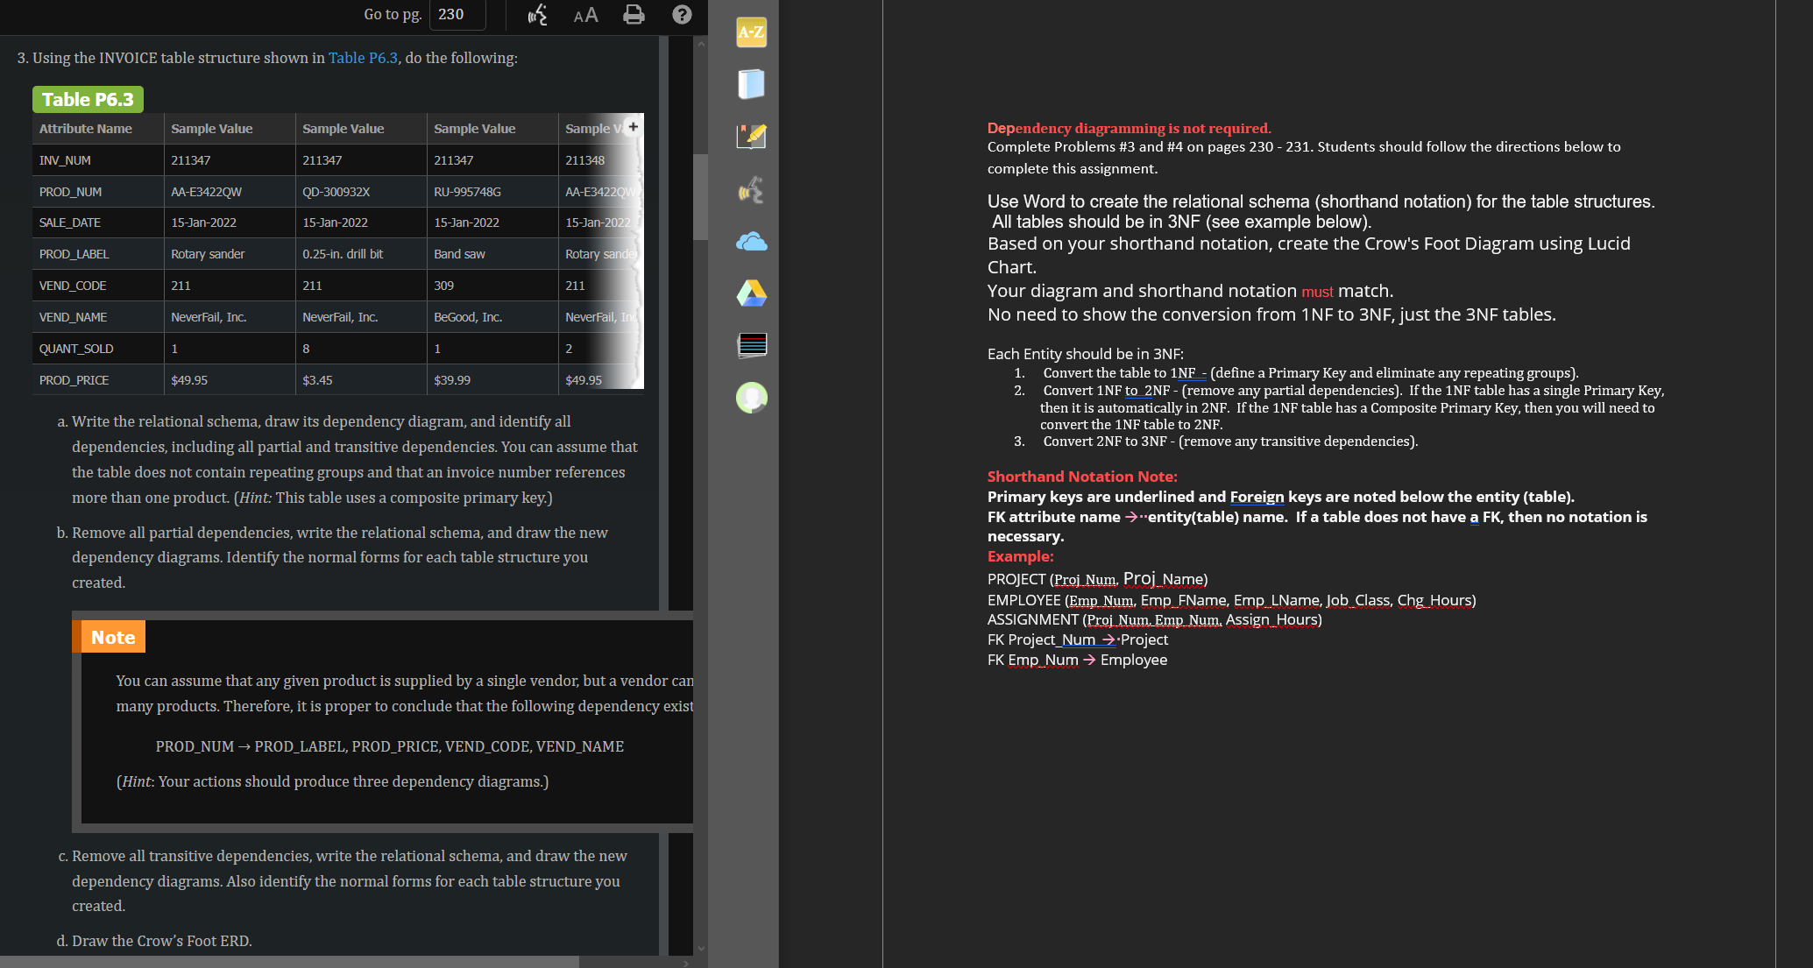Click the top toolbar read-aloud icon
Image resolution: width=1813 pixels, height=968 pixels.
537,15
